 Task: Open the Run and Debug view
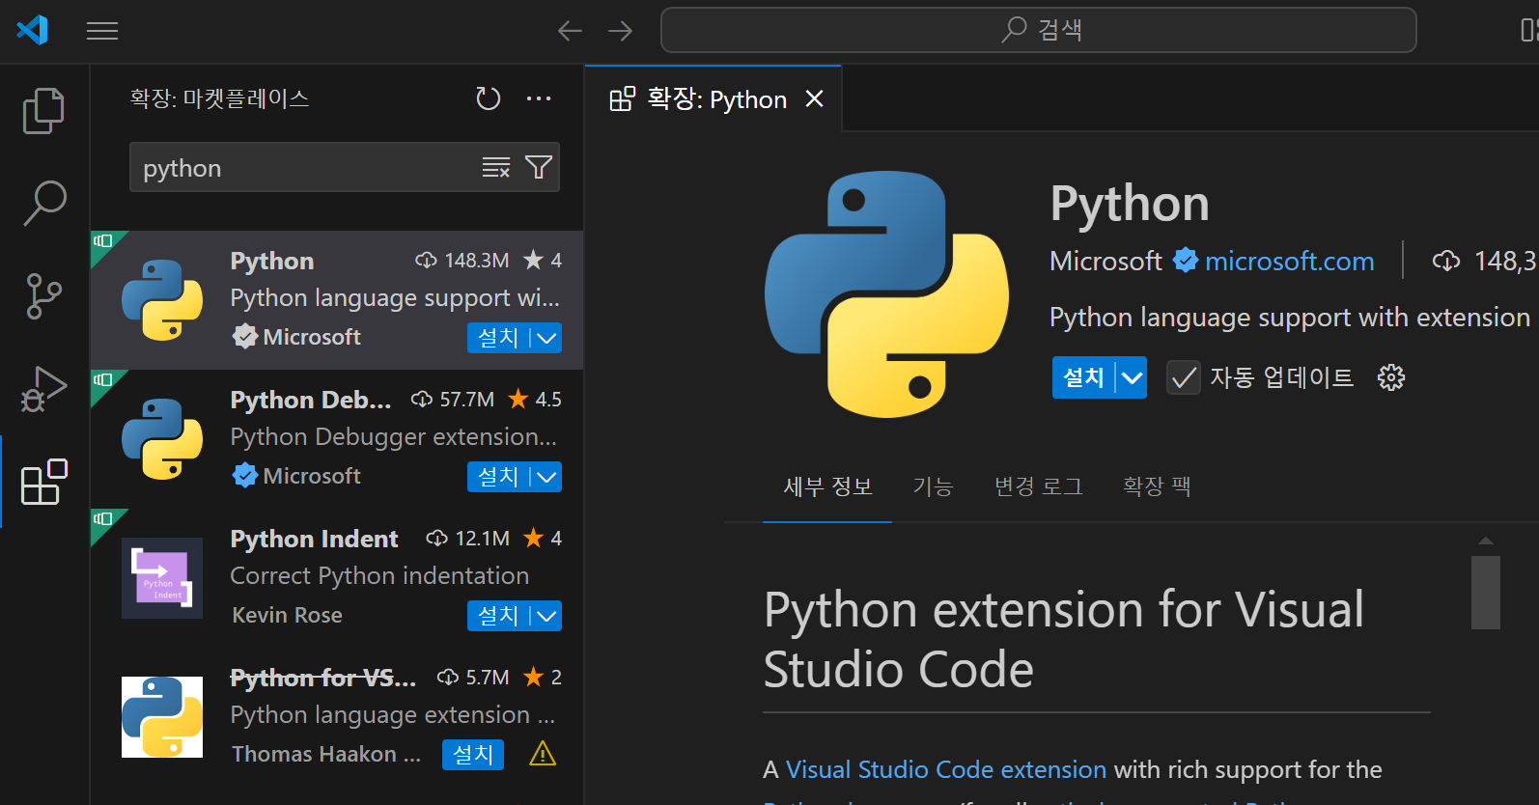coord(43,388)
